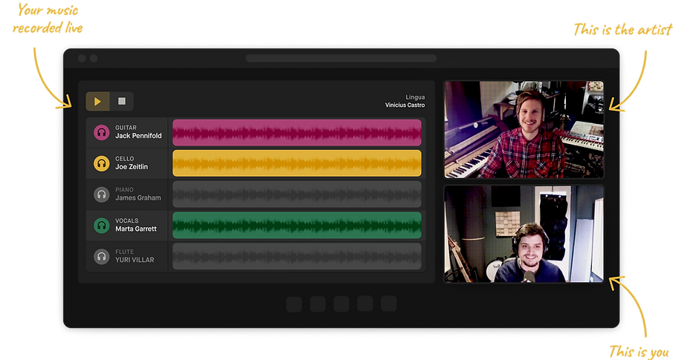The height and width of the screenshot is (360, 673).
Task: Click the Joe Zeitlin track name
Action: [x=132, y=167]
